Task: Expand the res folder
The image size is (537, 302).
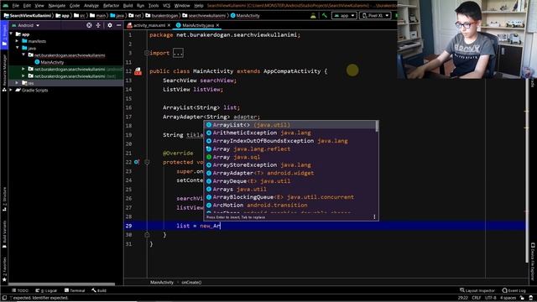Action: (x=17, y=83)
